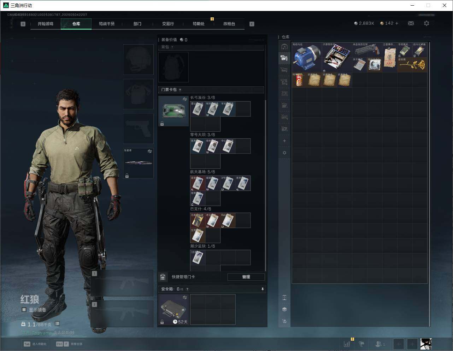Image resolution: width=453 pixels, height=351 pixels.
Task: Click the 快捷管理门卡 clipboard icon
Action: pyautogui.click(x=163, y=277)
